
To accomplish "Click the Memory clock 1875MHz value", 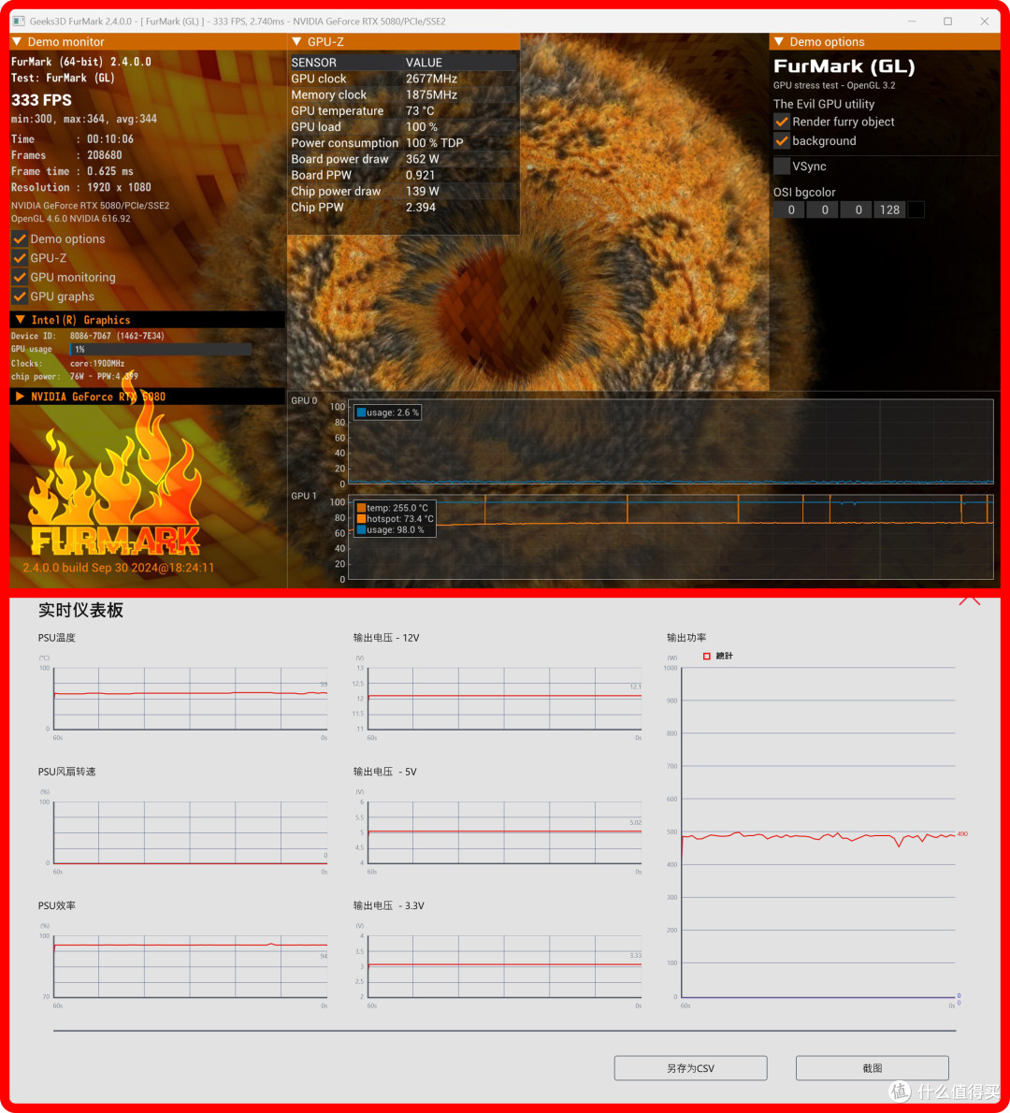I will tap(431, 95).
